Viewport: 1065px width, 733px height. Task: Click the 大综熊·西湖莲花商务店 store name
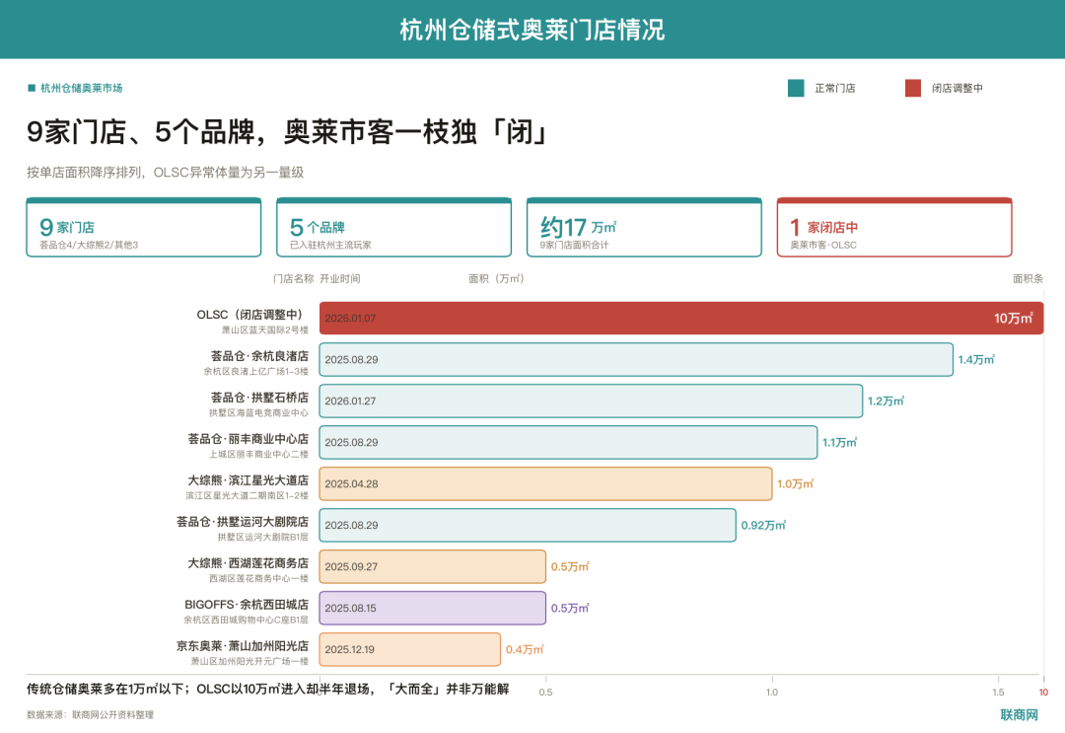point(248,563)
